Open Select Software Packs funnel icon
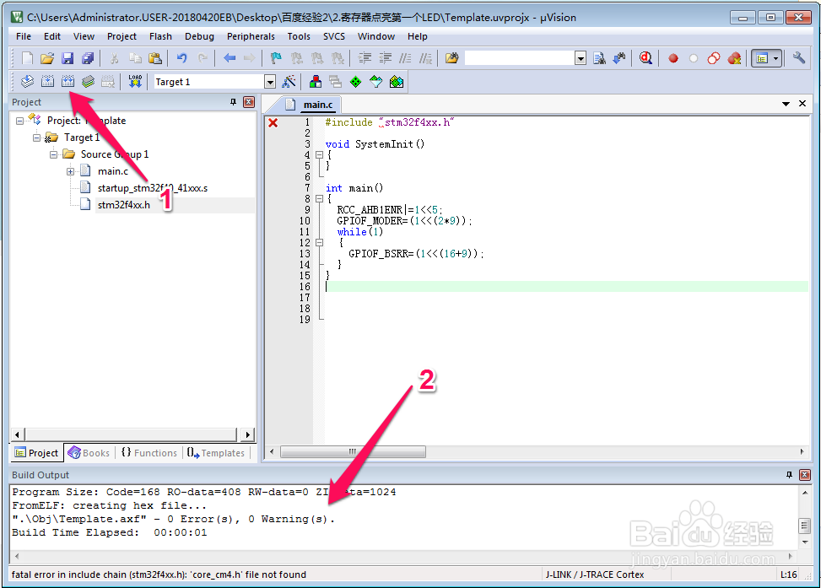Image resolution: width=821 pixels, height=588 pixels. coord(376,81)
